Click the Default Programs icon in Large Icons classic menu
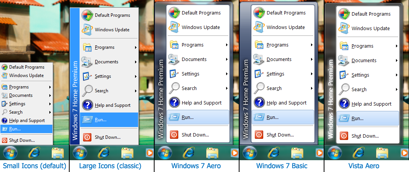Viewport: 409px width, 172px height. (87, 15)
